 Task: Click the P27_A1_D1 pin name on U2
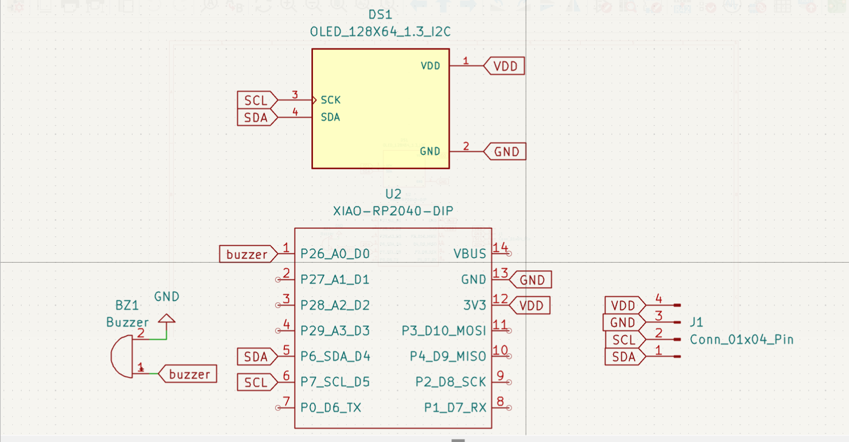pyautogui.click(x=335, y=279)
